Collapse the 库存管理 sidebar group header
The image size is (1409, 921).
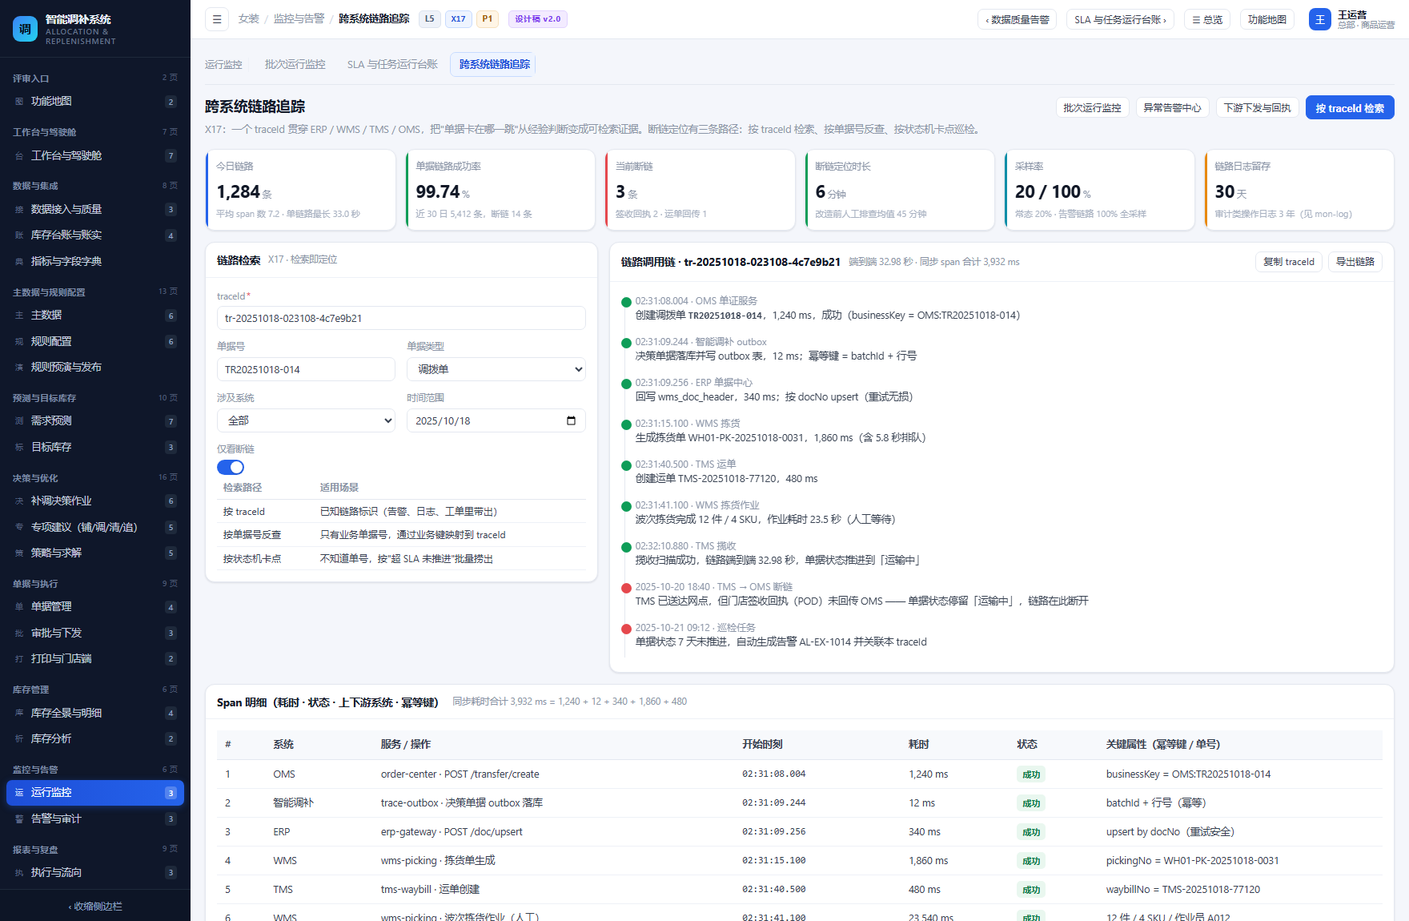tap(95, 690)
